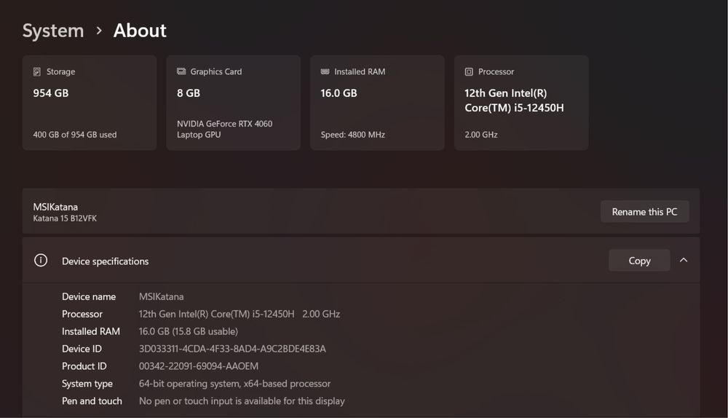This screenshot has width=728, height=418.
Task: Open the 954 GB storage value
Action: [x=51, y=93]
